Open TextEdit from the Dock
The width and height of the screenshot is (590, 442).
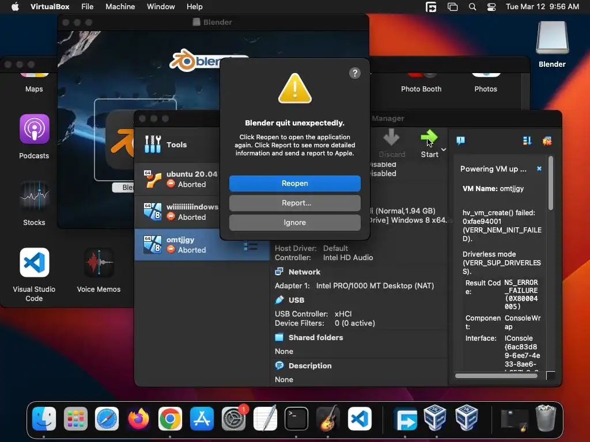point(265,419)
